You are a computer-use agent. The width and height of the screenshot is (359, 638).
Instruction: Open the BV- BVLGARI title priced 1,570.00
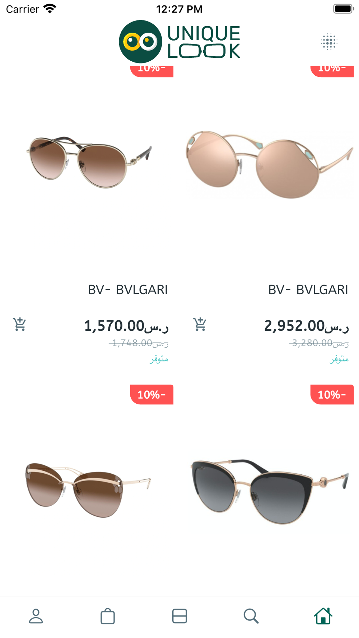pyautogui.click(x=128, y=290)
